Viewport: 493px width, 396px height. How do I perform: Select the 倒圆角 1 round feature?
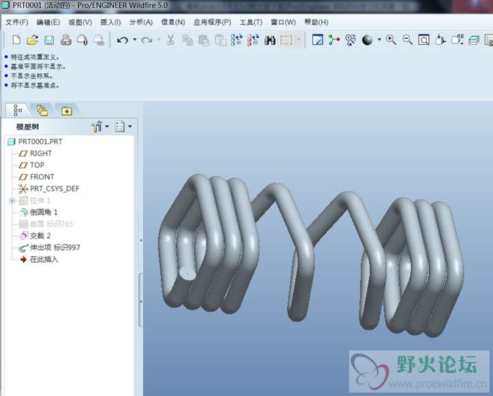coord(44,212)
